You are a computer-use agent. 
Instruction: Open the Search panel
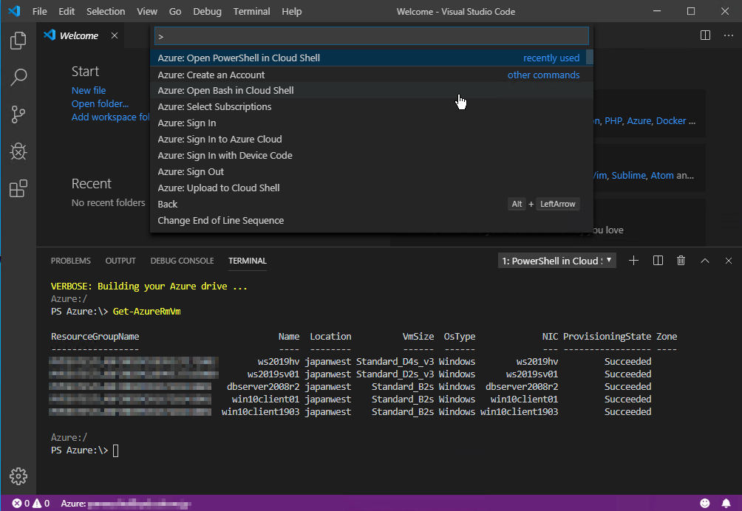coord(18,78)
